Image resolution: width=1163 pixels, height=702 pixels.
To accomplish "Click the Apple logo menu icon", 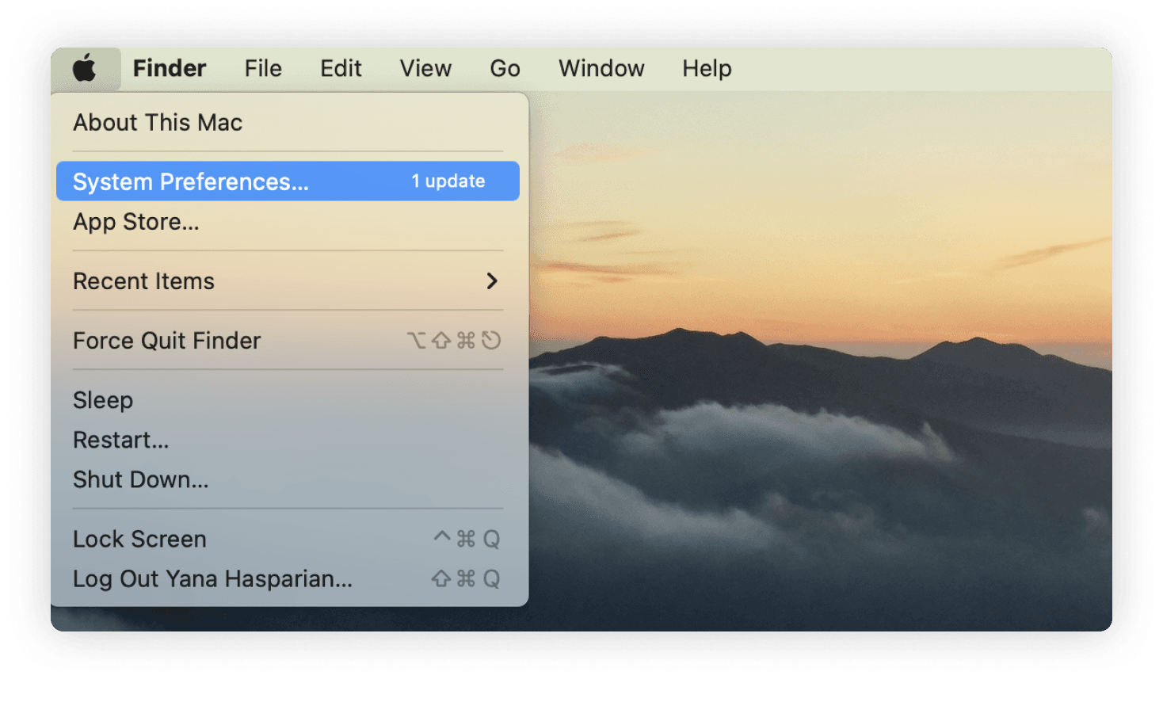I will tap(85, 69).
